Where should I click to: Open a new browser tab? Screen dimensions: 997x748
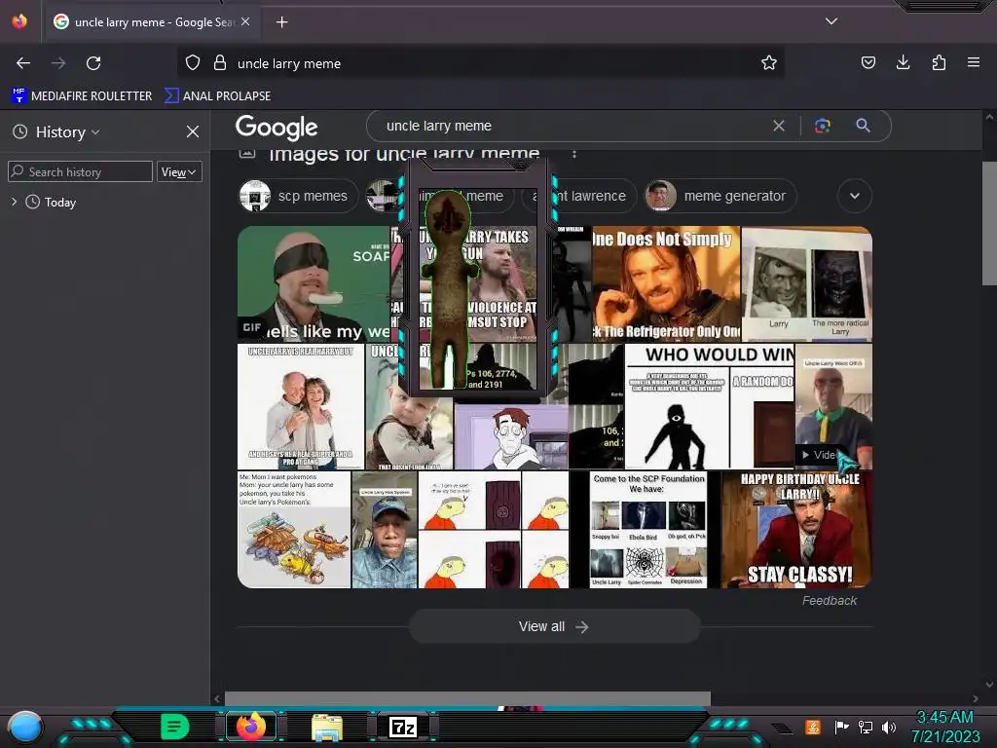(281, 22)
